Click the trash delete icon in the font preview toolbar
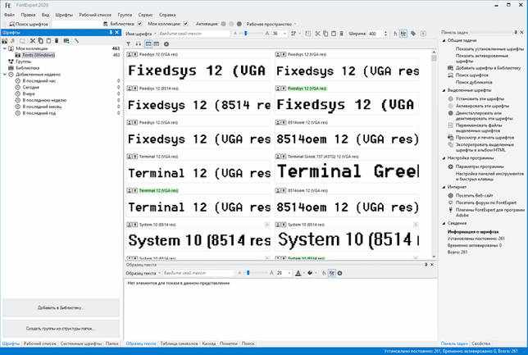The height and width of the screenshot is (355, 528). pos(341,34)
